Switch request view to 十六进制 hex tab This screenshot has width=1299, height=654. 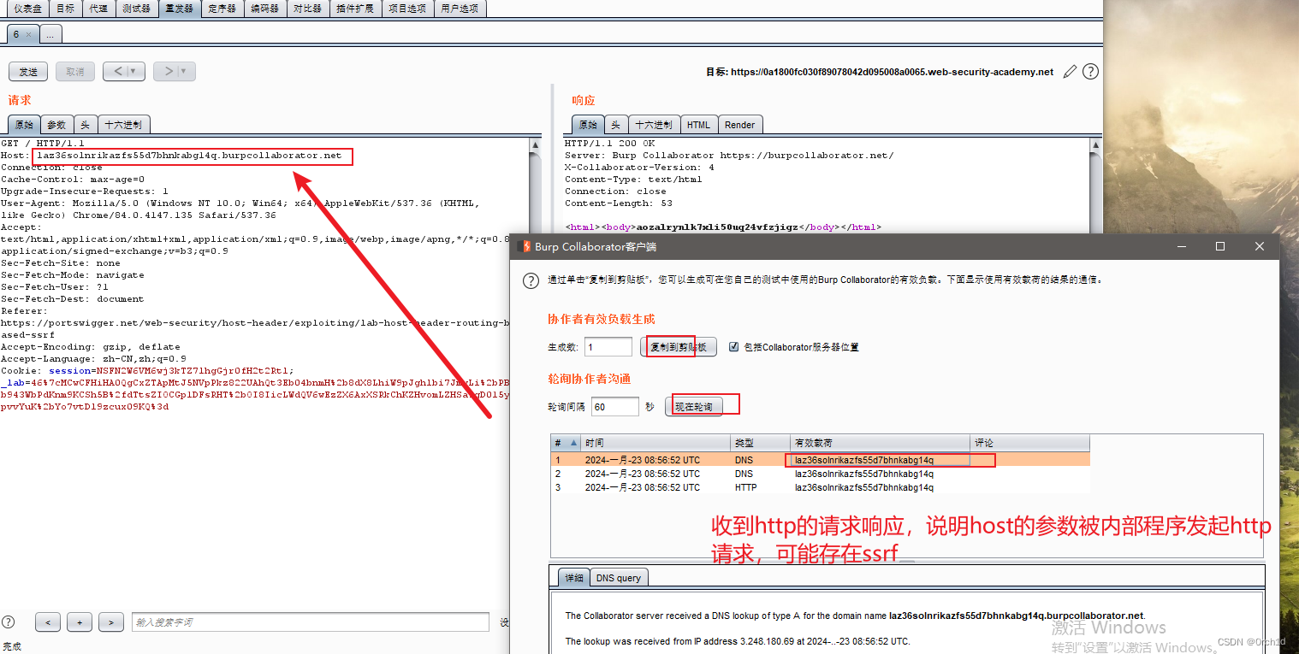[124, 125]
